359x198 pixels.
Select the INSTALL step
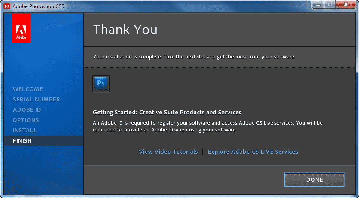point(24,130)
